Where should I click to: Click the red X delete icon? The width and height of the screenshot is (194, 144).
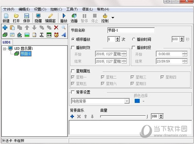click(x=56, y=28)
